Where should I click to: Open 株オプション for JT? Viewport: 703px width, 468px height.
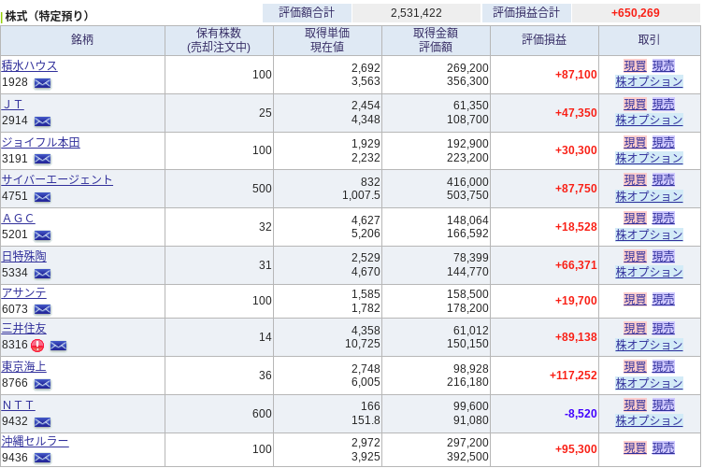[649, 120]
